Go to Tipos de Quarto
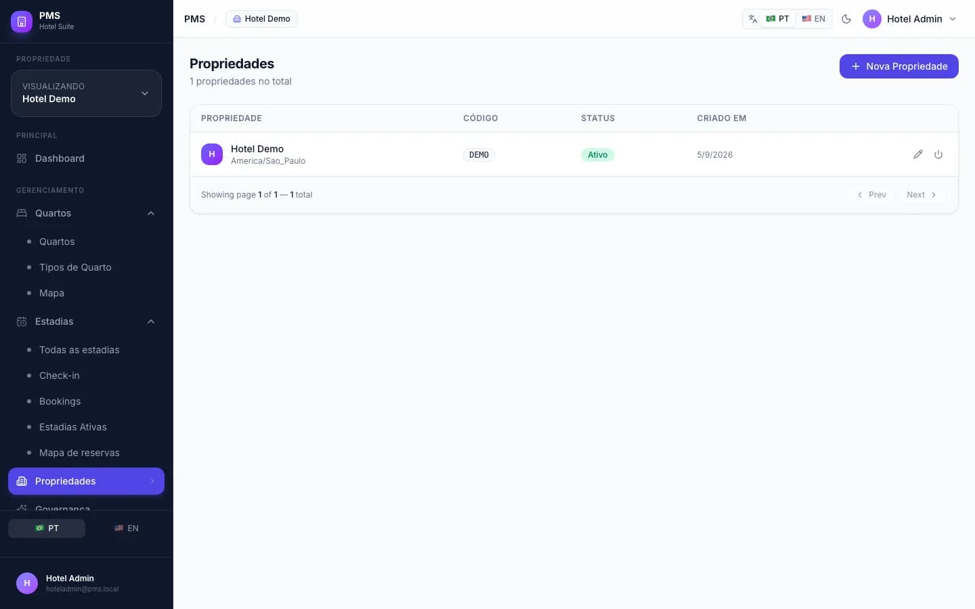 [x=75, y=267]
